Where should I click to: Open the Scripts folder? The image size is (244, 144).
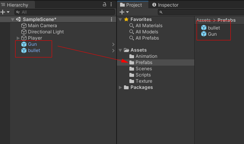[143, 75]
